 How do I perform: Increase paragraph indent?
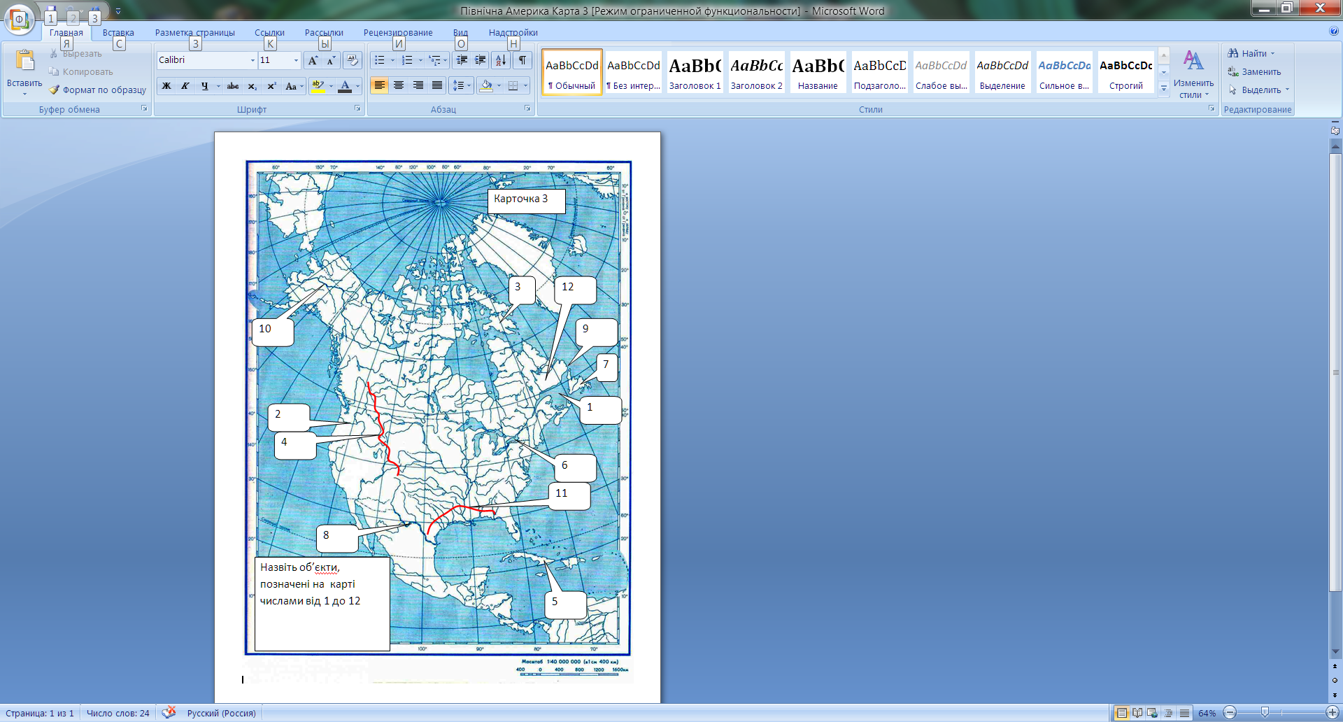pyautogui.click(x=481, y=60)
